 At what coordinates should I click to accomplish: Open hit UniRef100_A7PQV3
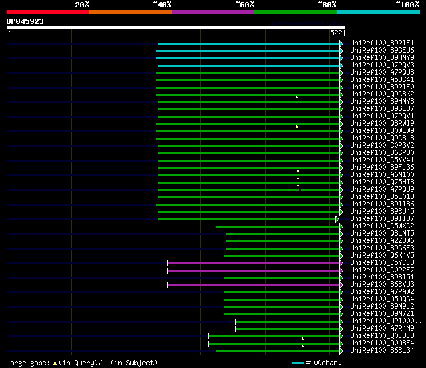[x=382, y=65]
